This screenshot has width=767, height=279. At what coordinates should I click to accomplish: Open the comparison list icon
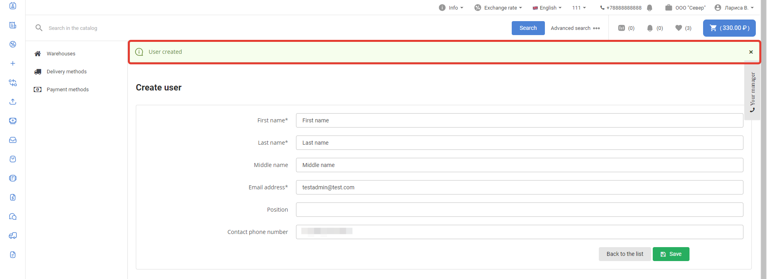[622, 28]
